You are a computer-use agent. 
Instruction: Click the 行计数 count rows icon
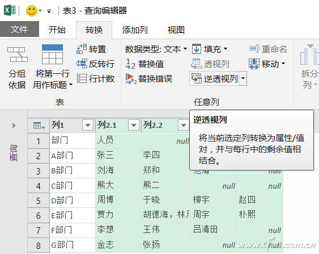click(82, 78)
